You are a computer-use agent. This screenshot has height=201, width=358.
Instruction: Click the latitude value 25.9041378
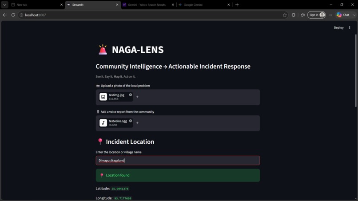point(120,189)
